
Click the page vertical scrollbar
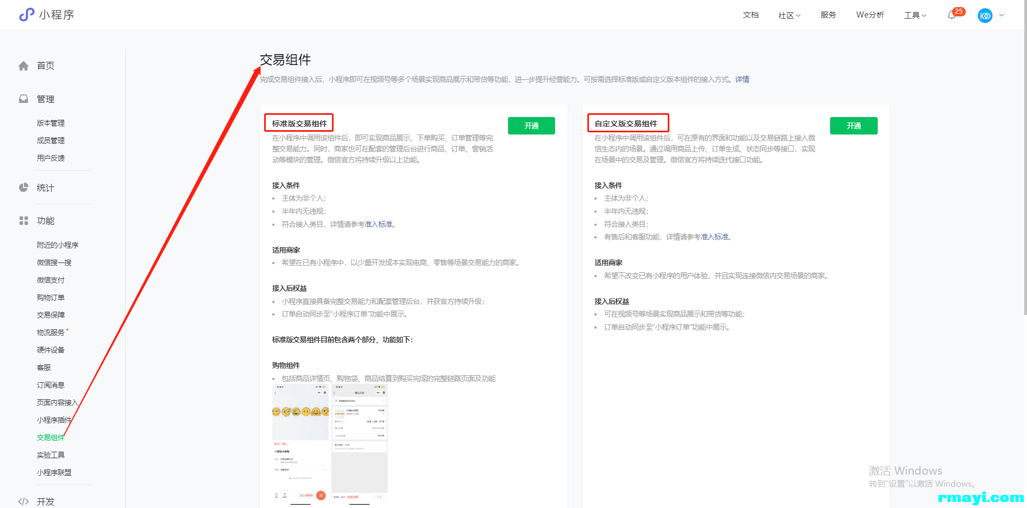(1025, 157)
